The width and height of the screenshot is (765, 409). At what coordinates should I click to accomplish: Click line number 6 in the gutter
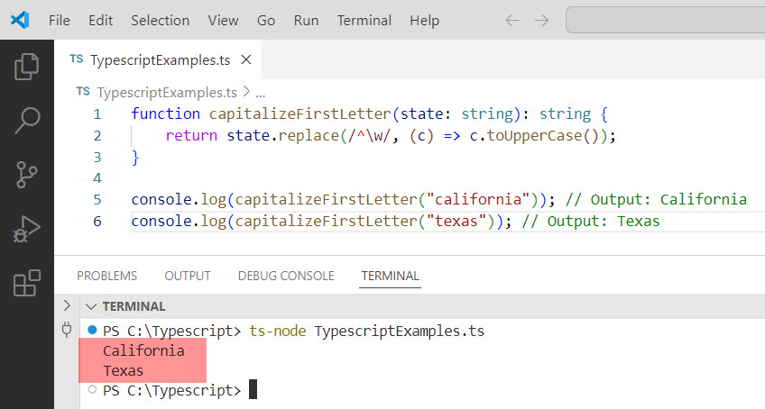tap(97, 222)
